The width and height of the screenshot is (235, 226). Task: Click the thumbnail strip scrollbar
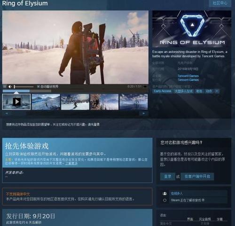75,113
